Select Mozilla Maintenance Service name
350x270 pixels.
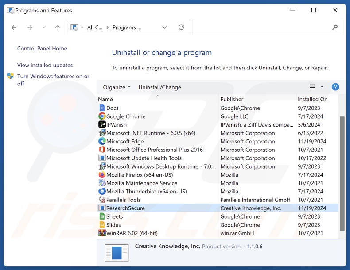[x=142, y=183]
